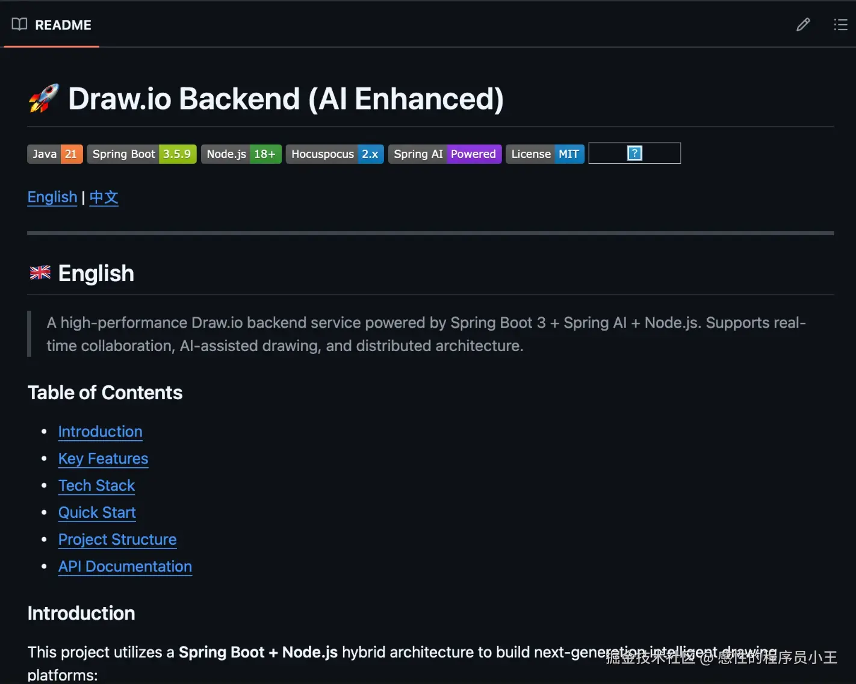Switch to the English language link
The width and height of the screenshot is (856, 684).
52,197
